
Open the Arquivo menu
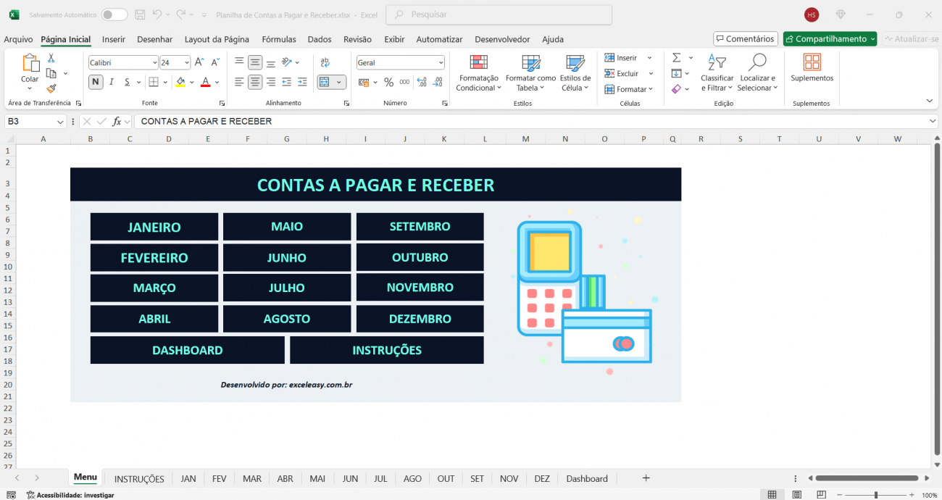tap(18, 39)
